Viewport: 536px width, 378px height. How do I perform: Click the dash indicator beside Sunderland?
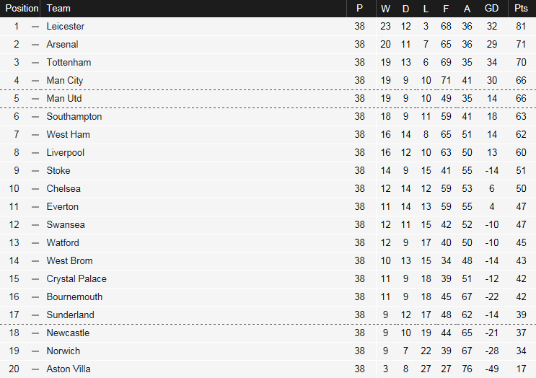[35, 315]
